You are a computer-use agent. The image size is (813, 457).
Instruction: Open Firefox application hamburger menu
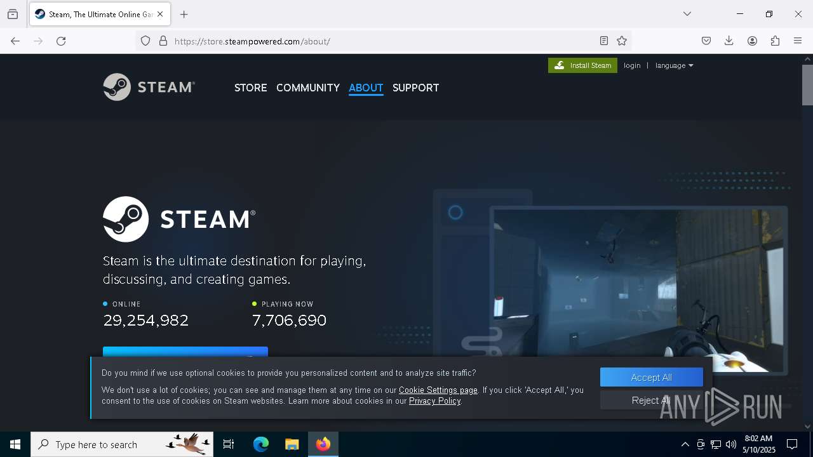(x=798, y=41)
